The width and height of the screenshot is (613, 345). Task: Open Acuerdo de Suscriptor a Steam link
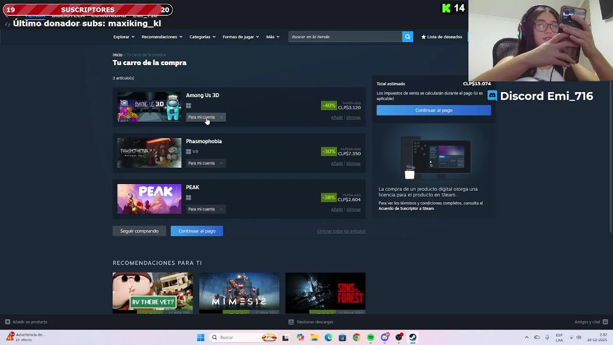pyautogui.click(x=406, y=208)
